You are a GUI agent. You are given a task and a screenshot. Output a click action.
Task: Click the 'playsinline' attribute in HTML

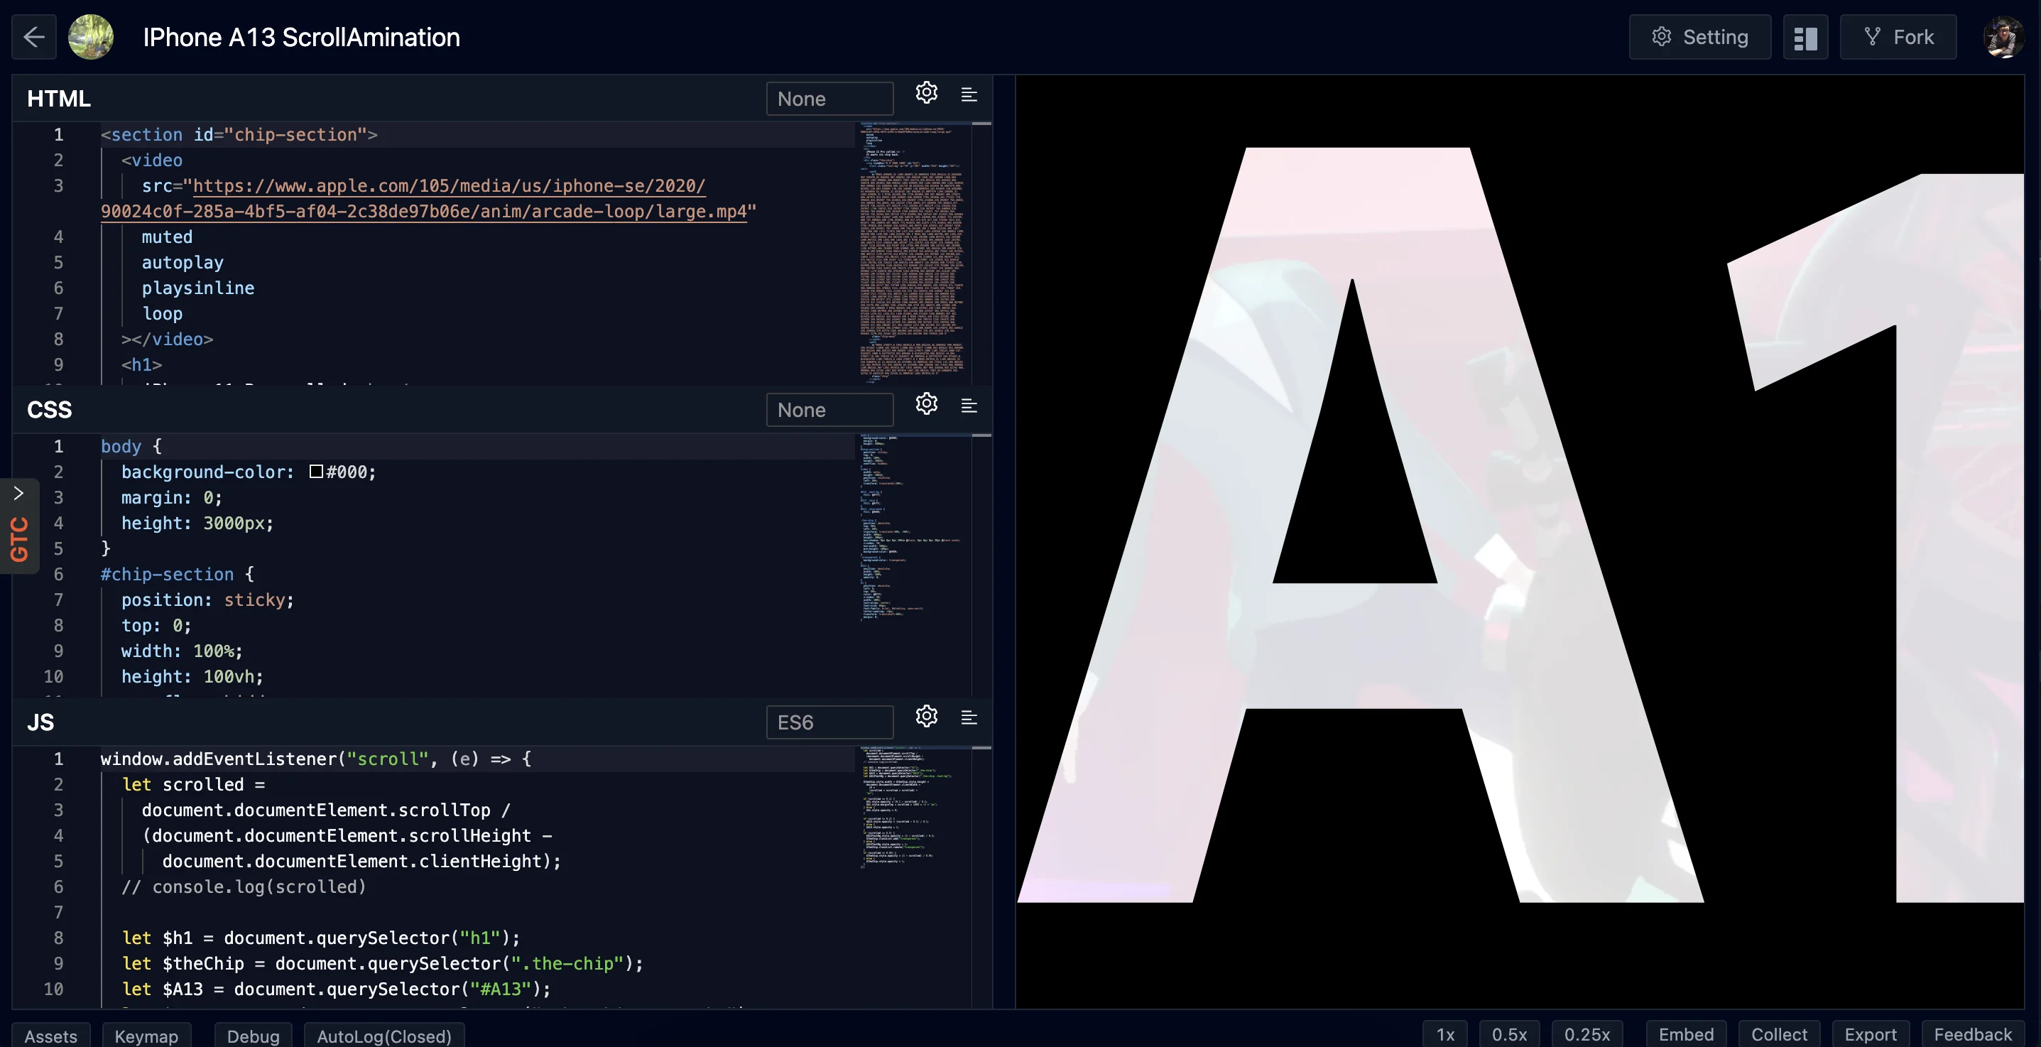tap(198, 288)
